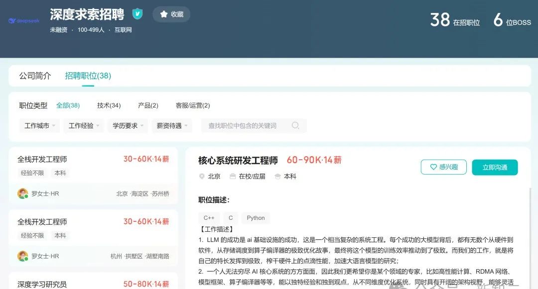Open the 深度学习研究员 job listing
Screen dimensions: 538x289
93,281
